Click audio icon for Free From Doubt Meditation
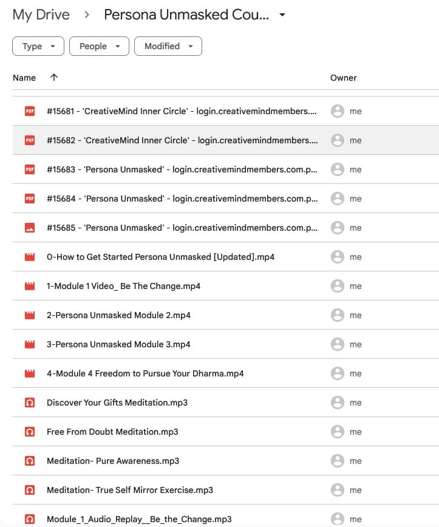Image resolution: width=439 pixels, height=527 pixels. pyautogui.click(x=29, y=432)
